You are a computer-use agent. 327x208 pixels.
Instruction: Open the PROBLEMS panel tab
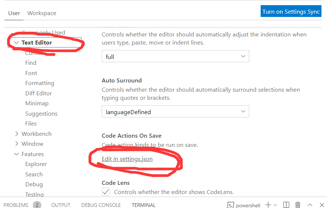(16, 205)
